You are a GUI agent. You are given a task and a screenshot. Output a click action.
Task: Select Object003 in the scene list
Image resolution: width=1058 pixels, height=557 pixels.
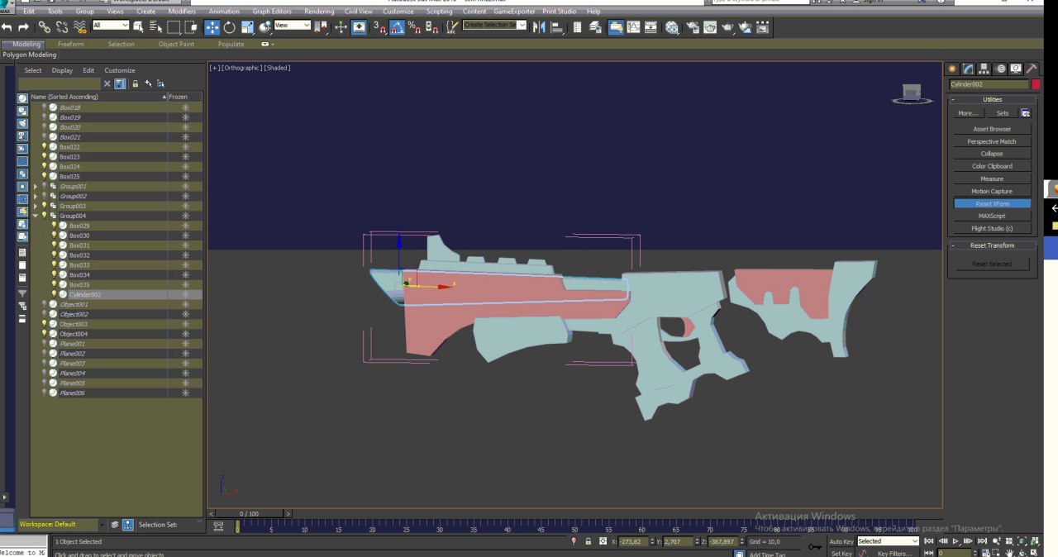tap(74, 324)
